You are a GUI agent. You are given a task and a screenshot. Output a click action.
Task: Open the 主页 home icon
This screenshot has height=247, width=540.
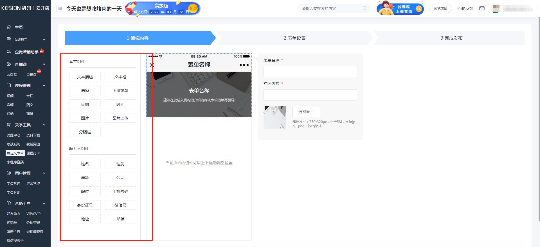9,27
